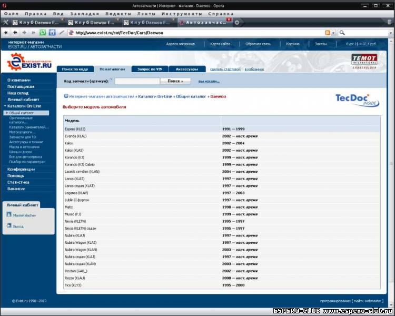This screenshot has width=395, height=316.
Task: Open the closed tabs trash icon
Action: point(389,22)
